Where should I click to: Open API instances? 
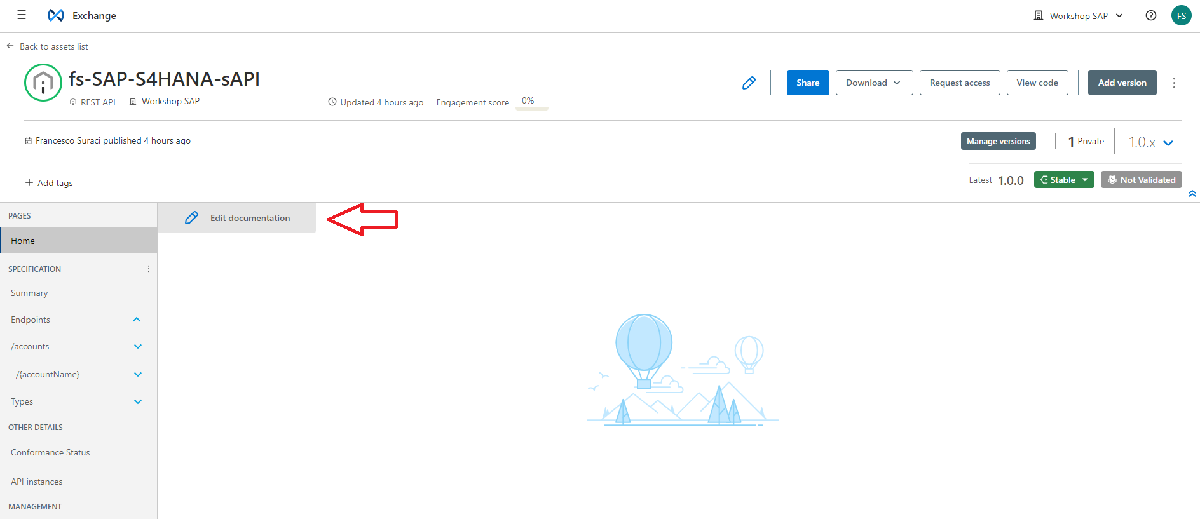coord(37,482)
